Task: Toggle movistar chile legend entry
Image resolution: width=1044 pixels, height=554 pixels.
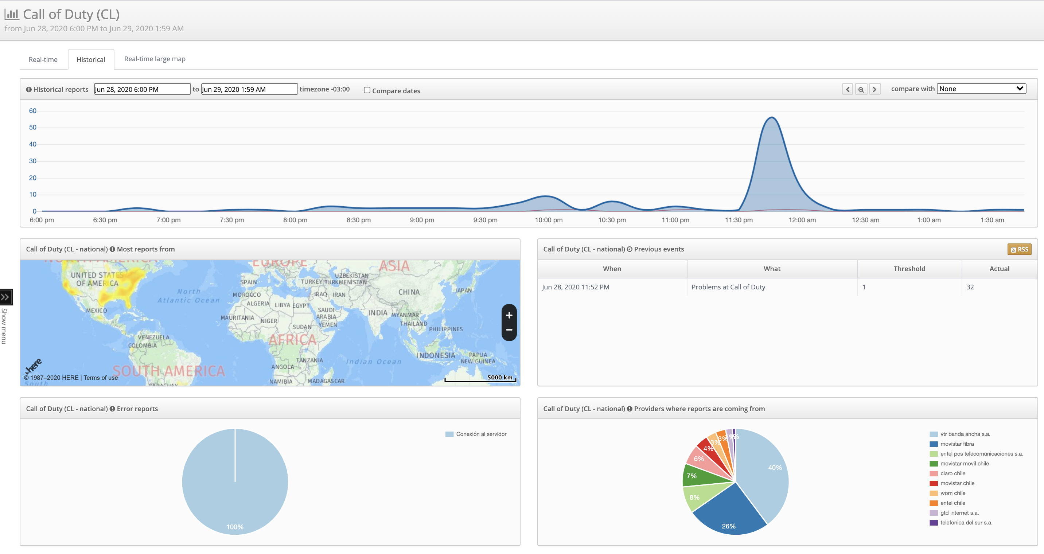Action: pyautogui.click(x=952, y=484)
